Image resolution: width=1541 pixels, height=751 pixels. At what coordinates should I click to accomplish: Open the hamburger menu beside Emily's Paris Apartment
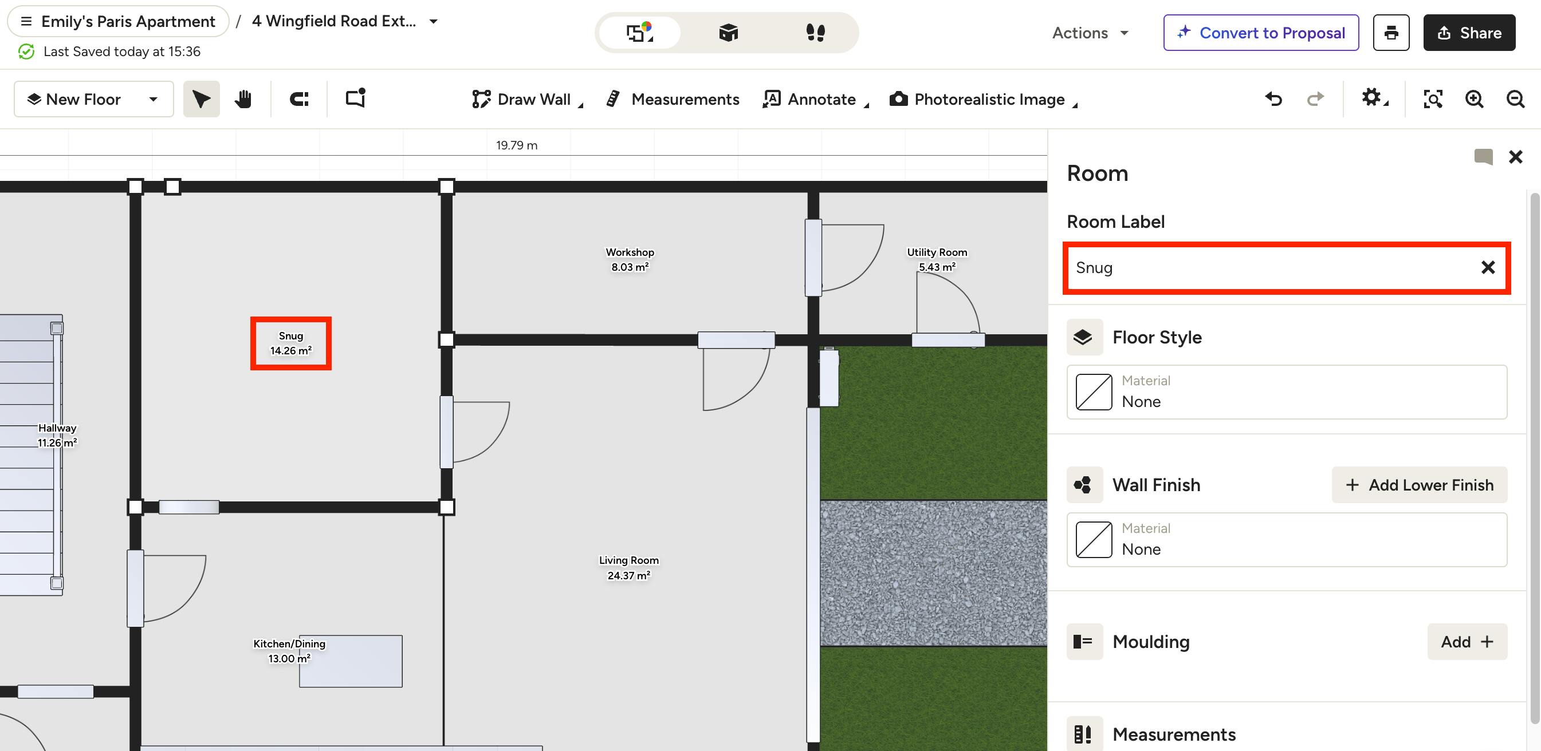click(x=26, y=22)
